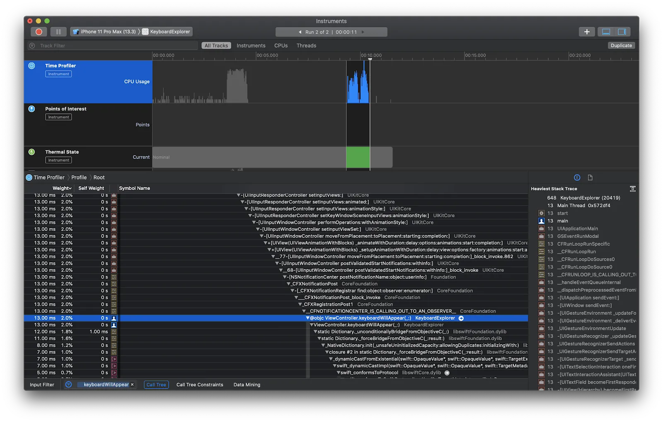Pause the recording with the pause button
Image resolution: width=663 pixels, height=422 pixels.
(58, 32)
